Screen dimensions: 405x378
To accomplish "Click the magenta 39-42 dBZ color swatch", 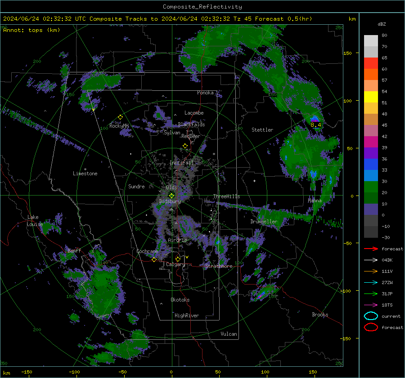I will coord(371,142).
